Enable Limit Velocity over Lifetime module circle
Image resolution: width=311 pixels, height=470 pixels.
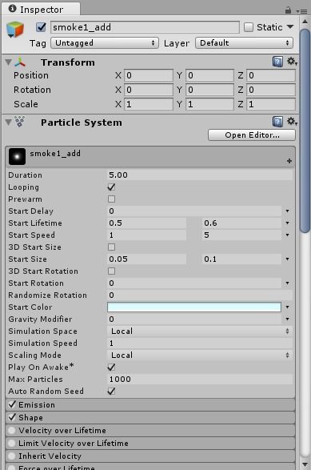pos(12,443)
